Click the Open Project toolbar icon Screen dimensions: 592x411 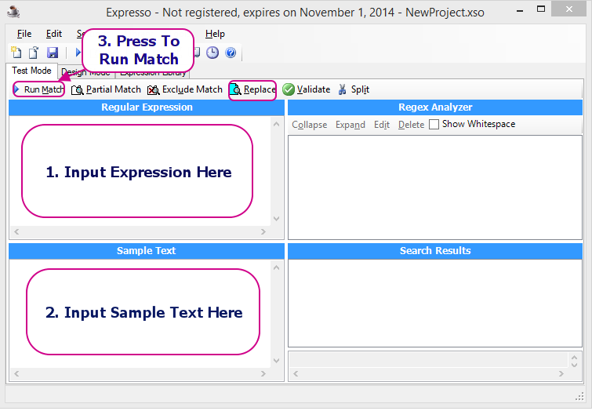click(34, 52)
